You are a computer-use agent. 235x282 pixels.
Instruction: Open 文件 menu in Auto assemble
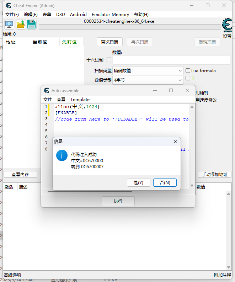48,100
